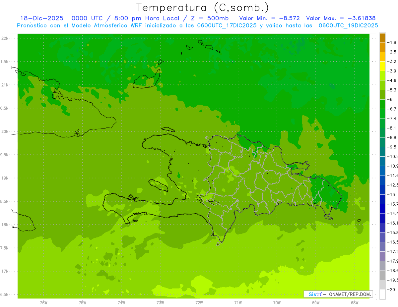This screenshot has height=307, width=398.
Task: Click the "21N" latitude label
Action: pyautogui.click(x=6, y=85)
